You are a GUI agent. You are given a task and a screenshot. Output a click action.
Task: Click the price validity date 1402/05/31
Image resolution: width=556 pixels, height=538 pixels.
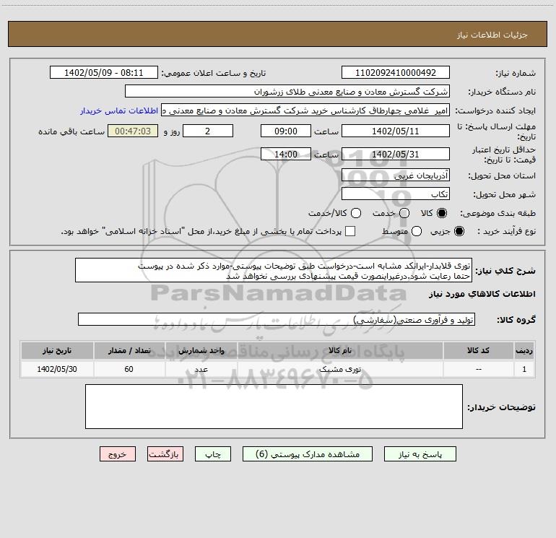[x=396, y=154]
